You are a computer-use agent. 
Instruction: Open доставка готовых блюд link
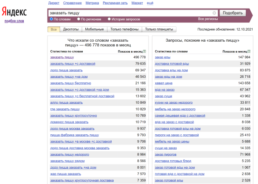pos(173,161)
